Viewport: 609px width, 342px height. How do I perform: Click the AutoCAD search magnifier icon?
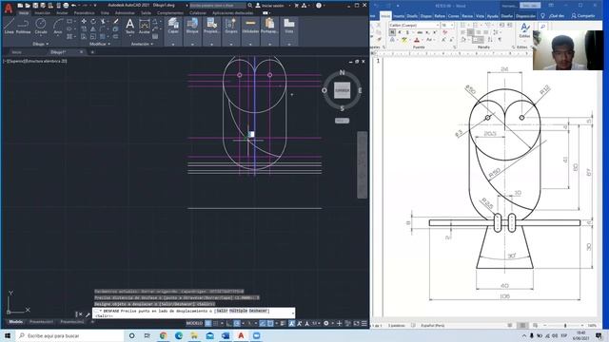coord(250,6)
